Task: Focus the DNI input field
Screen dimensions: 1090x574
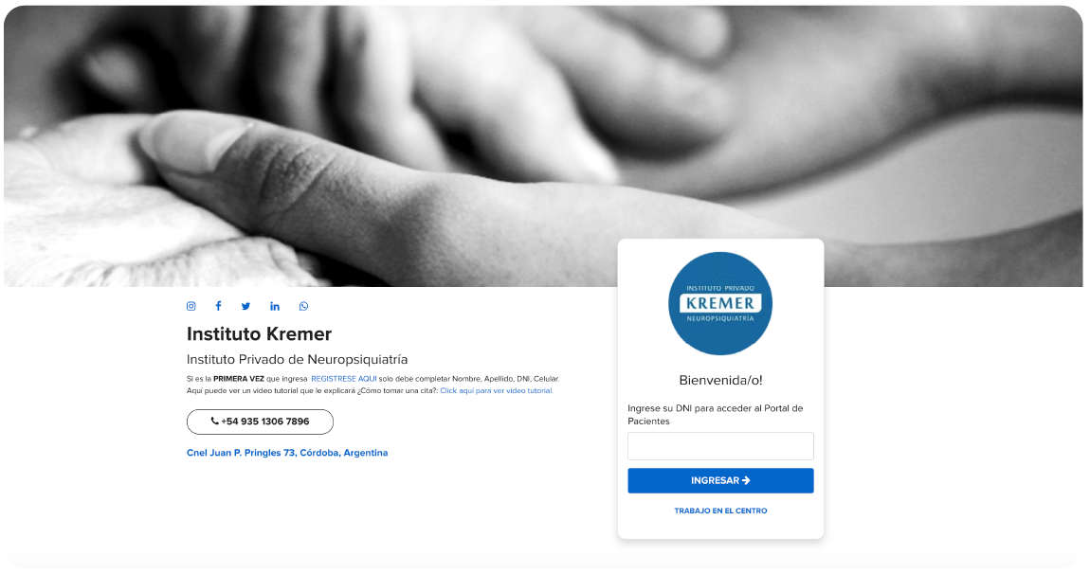Action: [720, 446]
